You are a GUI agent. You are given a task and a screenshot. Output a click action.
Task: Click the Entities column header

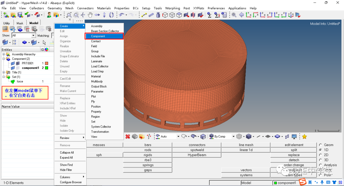point(21,50)
